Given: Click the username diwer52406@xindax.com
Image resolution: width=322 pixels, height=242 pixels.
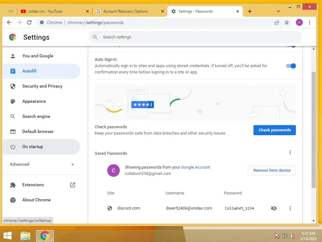Looking at the screenshot, I should (189, 208).
